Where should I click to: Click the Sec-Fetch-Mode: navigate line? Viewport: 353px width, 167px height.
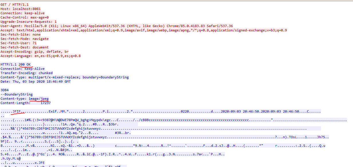[x=25, y=39]
